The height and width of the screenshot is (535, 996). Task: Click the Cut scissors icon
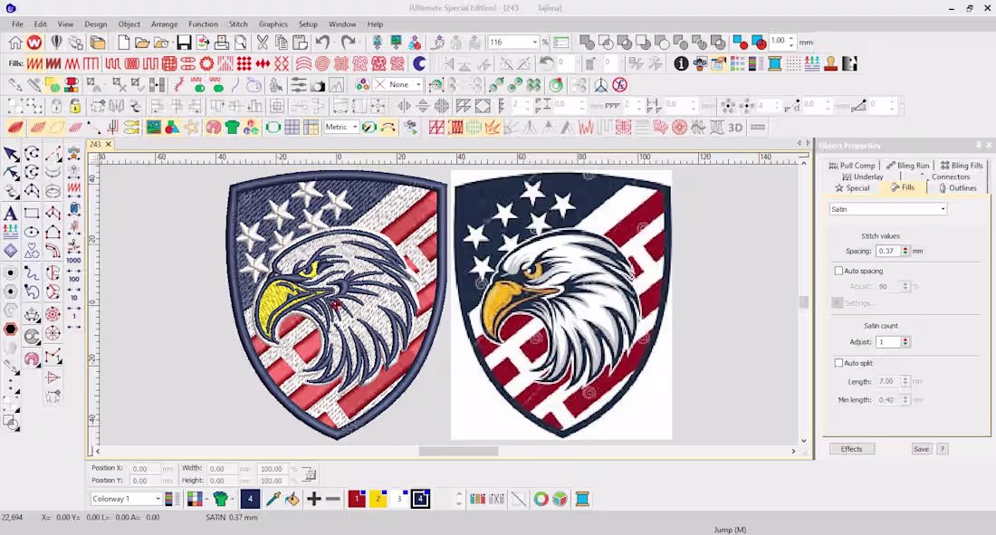tap(263, 43)
